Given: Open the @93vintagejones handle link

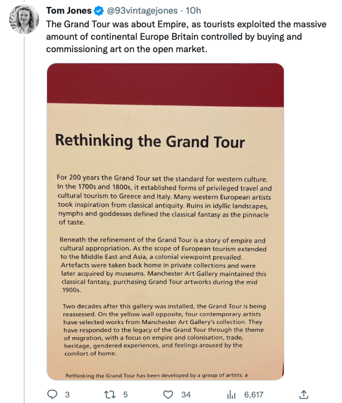Looking at the screenshot, I should 142,11.
